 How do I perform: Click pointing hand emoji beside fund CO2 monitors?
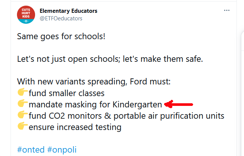[23, 115]
